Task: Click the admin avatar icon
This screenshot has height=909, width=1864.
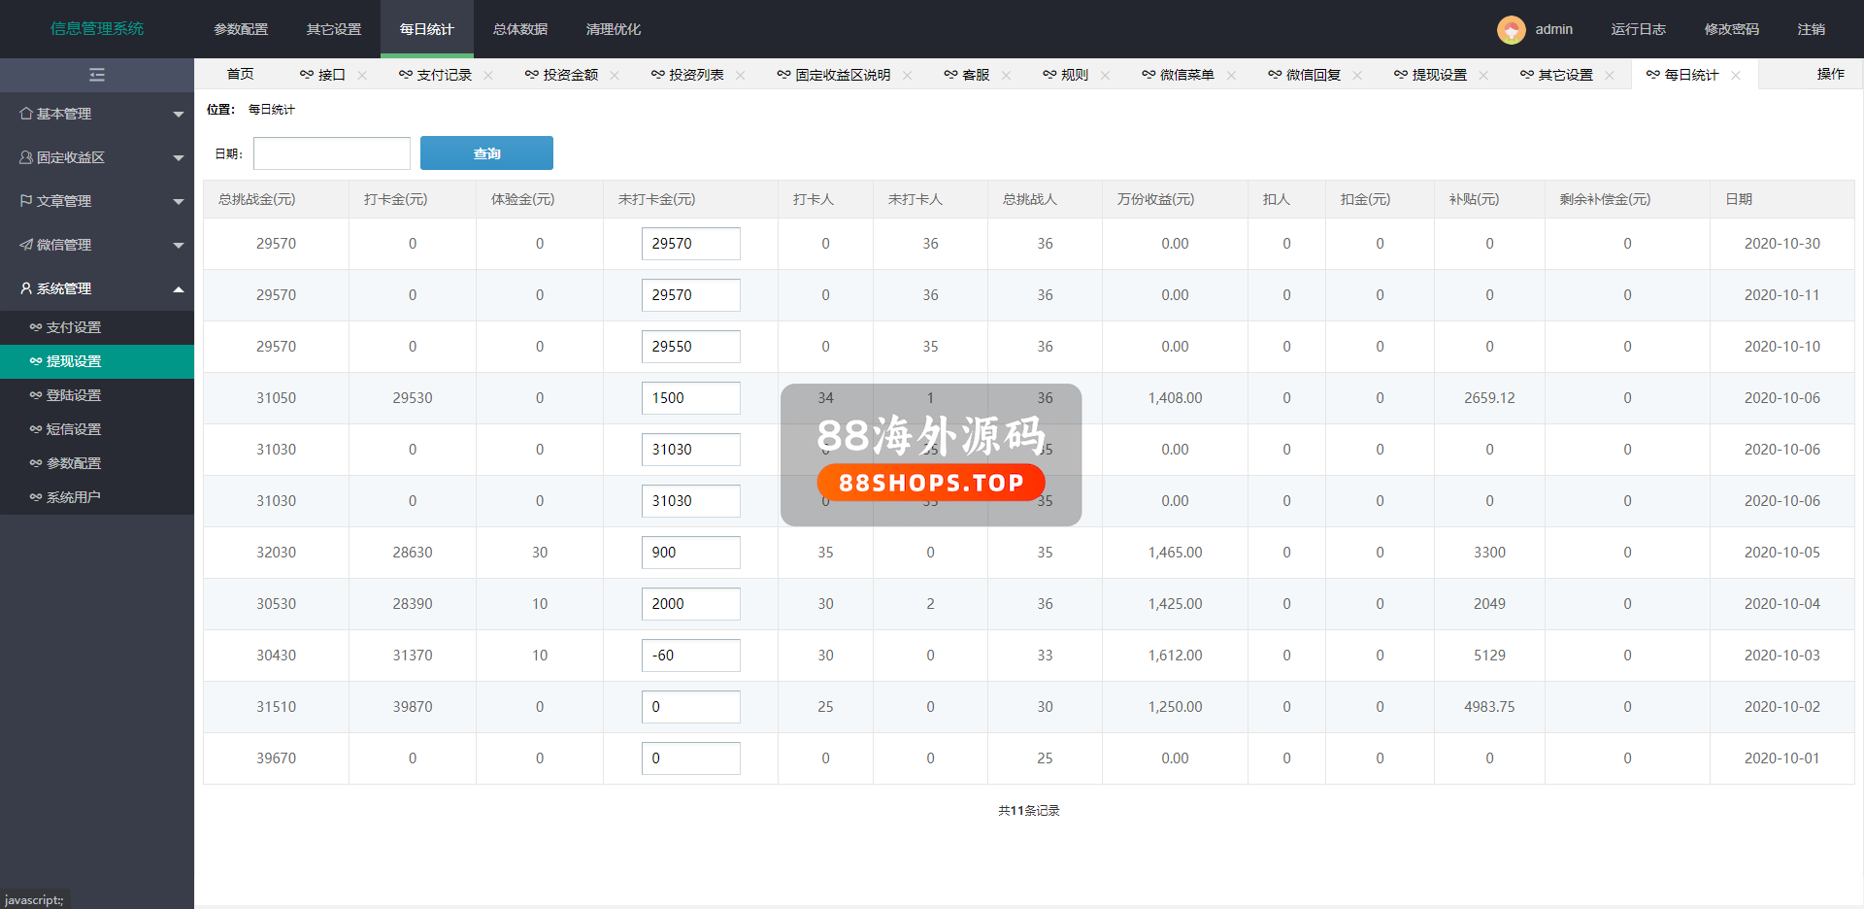Action: [x=1511, y=30]
